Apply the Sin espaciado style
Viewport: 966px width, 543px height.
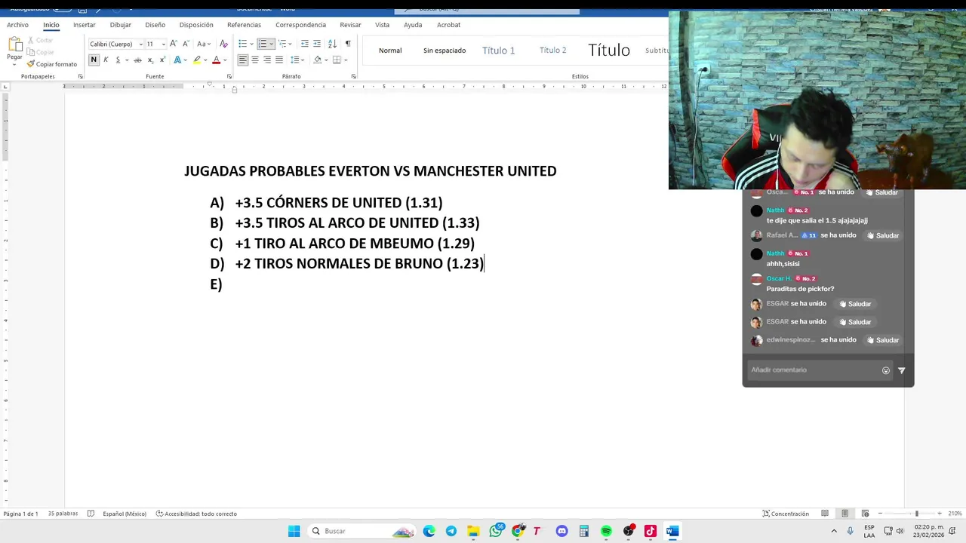click(445, 51)
